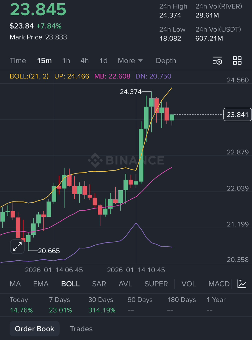
Task: Enable the EMA indicator
Action: click(x=41, y=284)
